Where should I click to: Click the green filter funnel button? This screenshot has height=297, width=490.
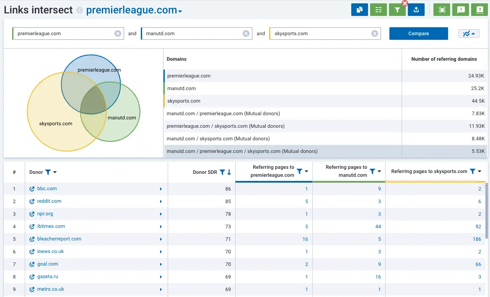point(397,10)
